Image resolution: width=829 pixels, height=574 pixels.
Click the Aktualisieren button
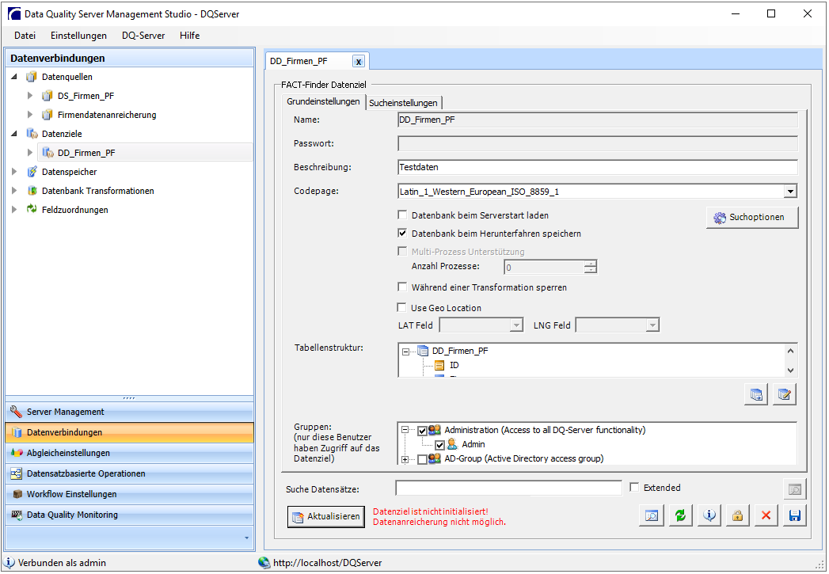326,516
